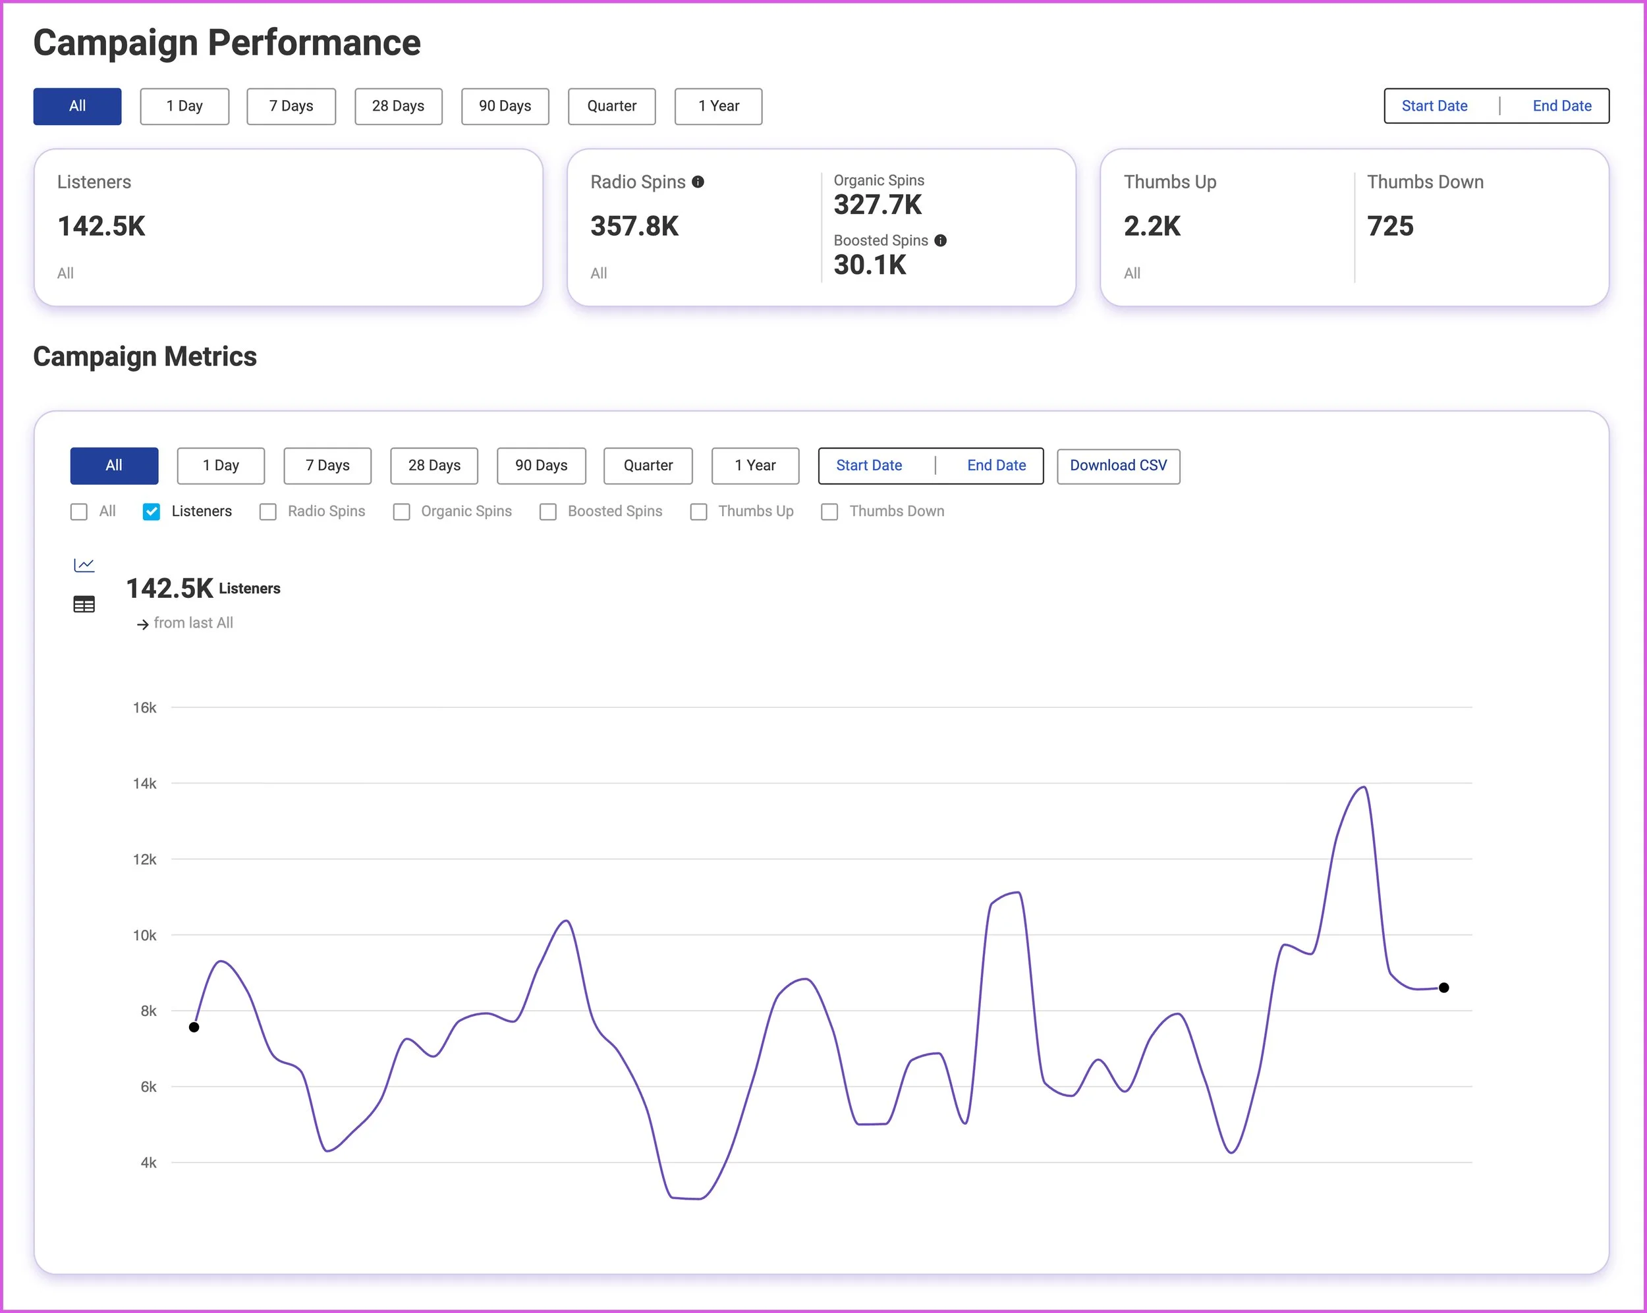Switch to table view icon
The width and height of the screenshot is (1647, 1313).
pyautogui.click(x=84, y=604)
